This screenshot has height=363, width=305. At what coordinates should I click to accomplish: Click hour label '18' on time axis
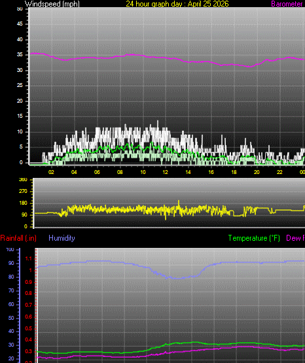234,172
